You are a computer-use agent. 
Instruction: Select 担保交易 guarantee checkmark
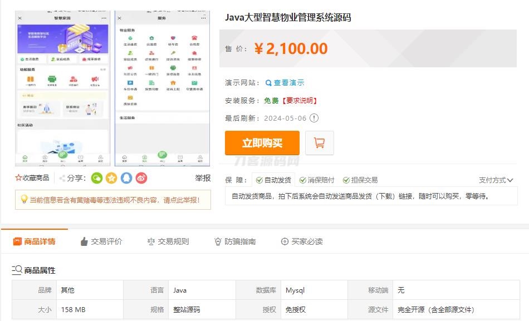click(x=346, y=180)
